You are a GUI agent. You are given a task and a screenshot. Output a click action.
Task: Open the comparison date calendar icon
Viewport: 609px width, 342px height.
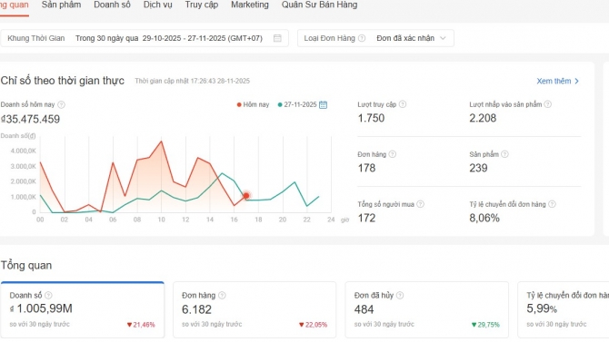(x=324, y=104)
